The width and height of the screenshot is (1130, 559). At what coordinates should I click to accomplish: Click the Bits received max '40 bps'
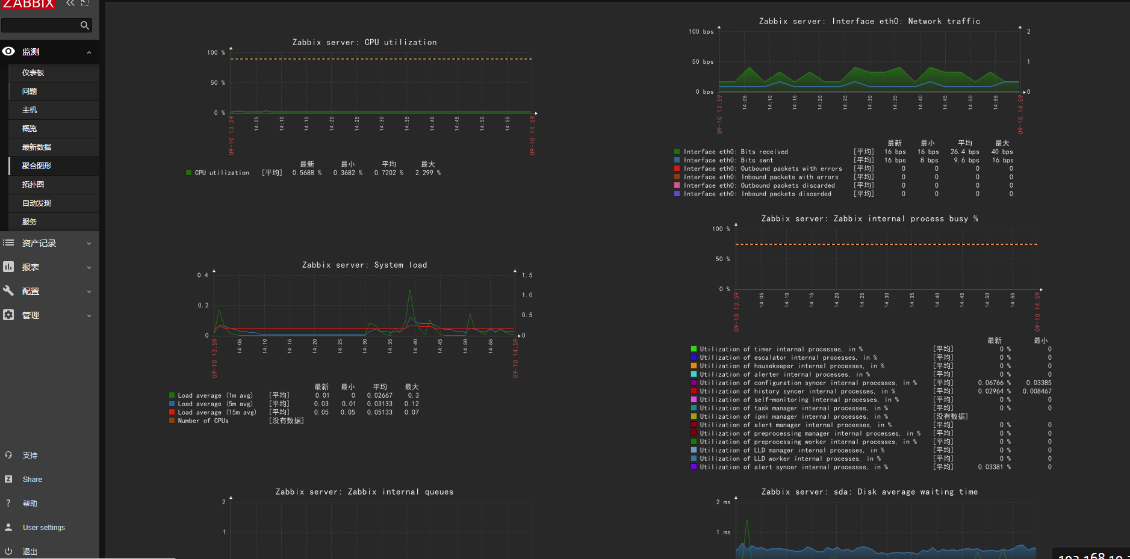pyautogui.click(x=1002, y=152)
